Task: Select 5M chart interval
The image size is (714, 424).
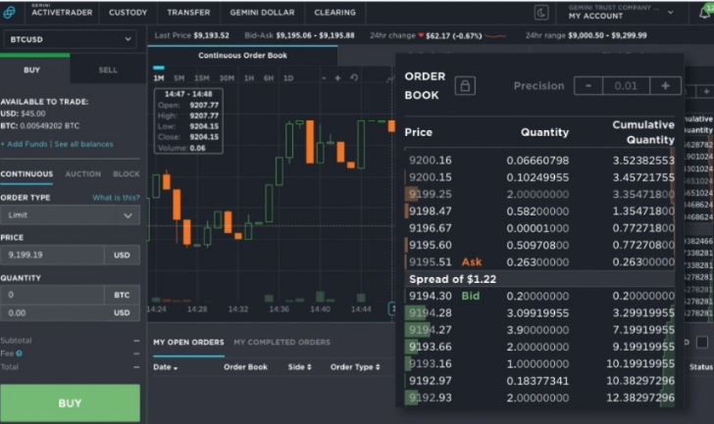Action: pyautogui.click(x=178, y=78)
